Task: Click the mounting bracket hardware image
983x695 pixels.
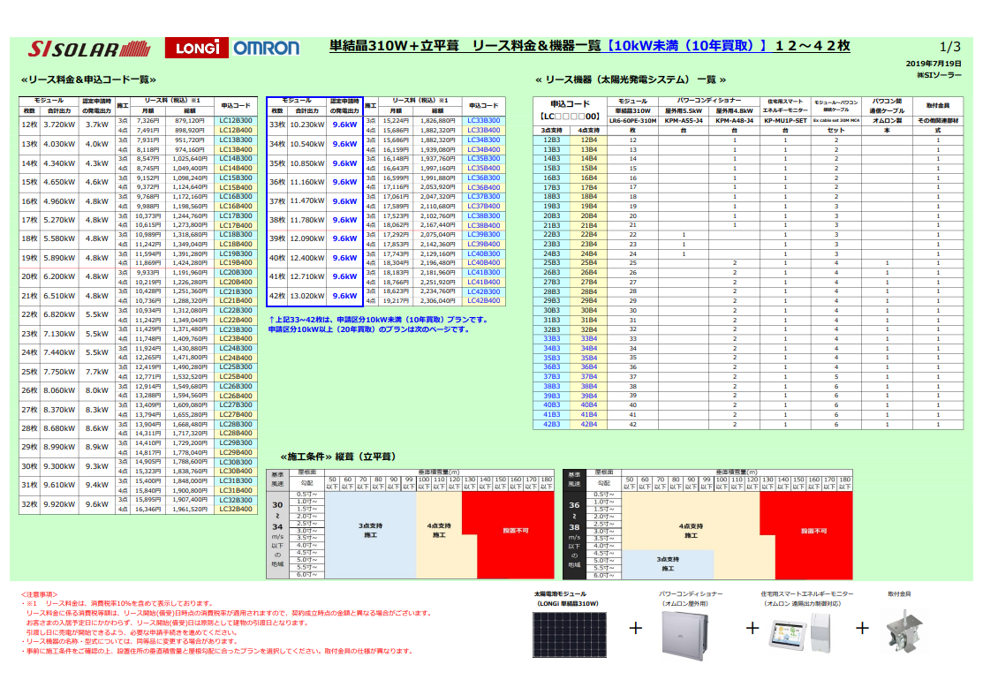Action: click(905, 633)
